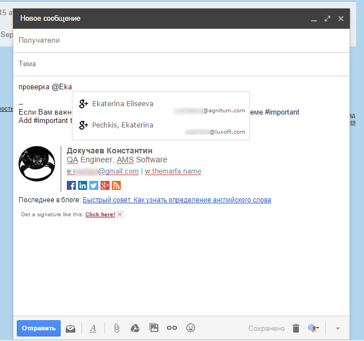364x341 pixels.
Task: Click the Получатели recipients field
Action: [181, 40]
